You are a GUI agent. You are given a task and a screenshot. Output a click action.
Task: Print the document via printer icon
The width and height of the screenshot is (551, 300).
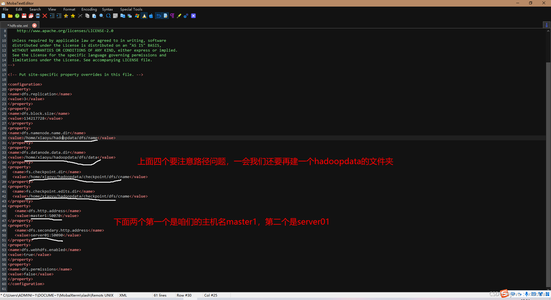[38, 16]
